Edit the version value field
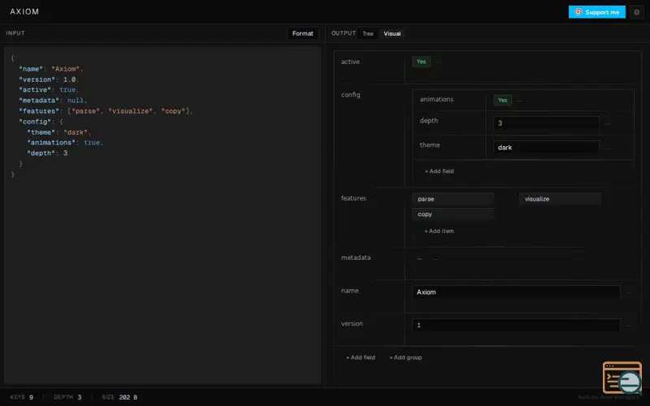The height and width of the screenshot is (406, 650). pos(516,326)
